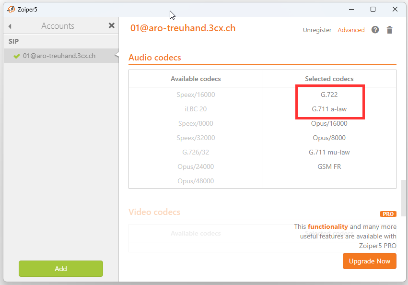Select iLBC 20 in available codecs
The width and height of the screenshot is (408, 285).
(196, 109)
